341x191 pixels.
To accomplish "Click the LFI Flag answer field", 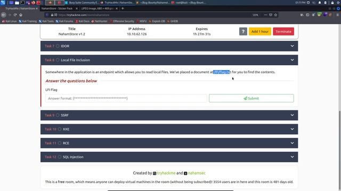I will click(126, 98).
